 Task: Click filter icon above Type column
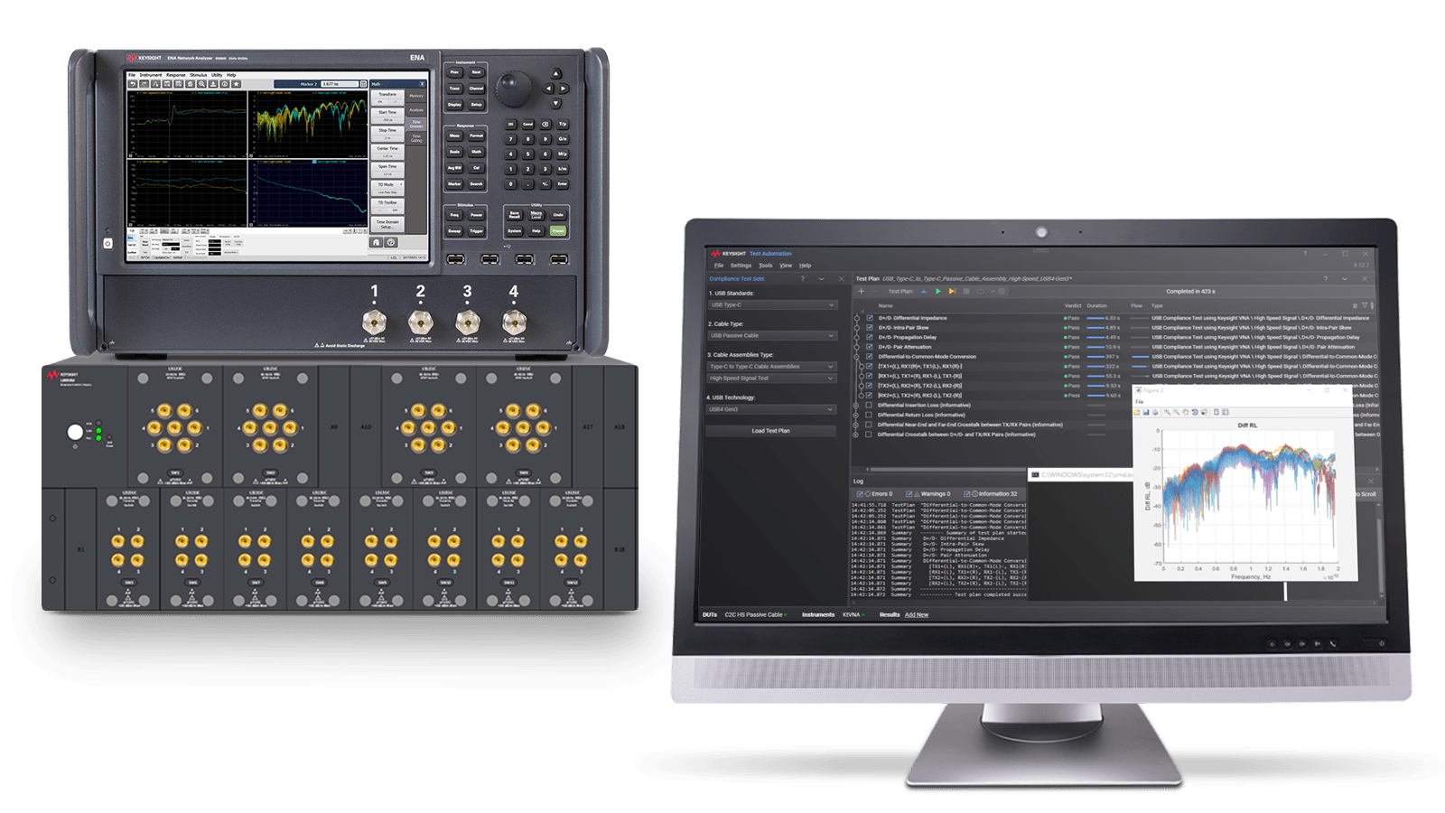[x=1365, y=305]
